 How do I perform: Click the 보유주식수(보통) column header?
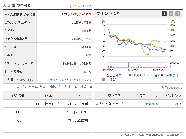[148, 96]
